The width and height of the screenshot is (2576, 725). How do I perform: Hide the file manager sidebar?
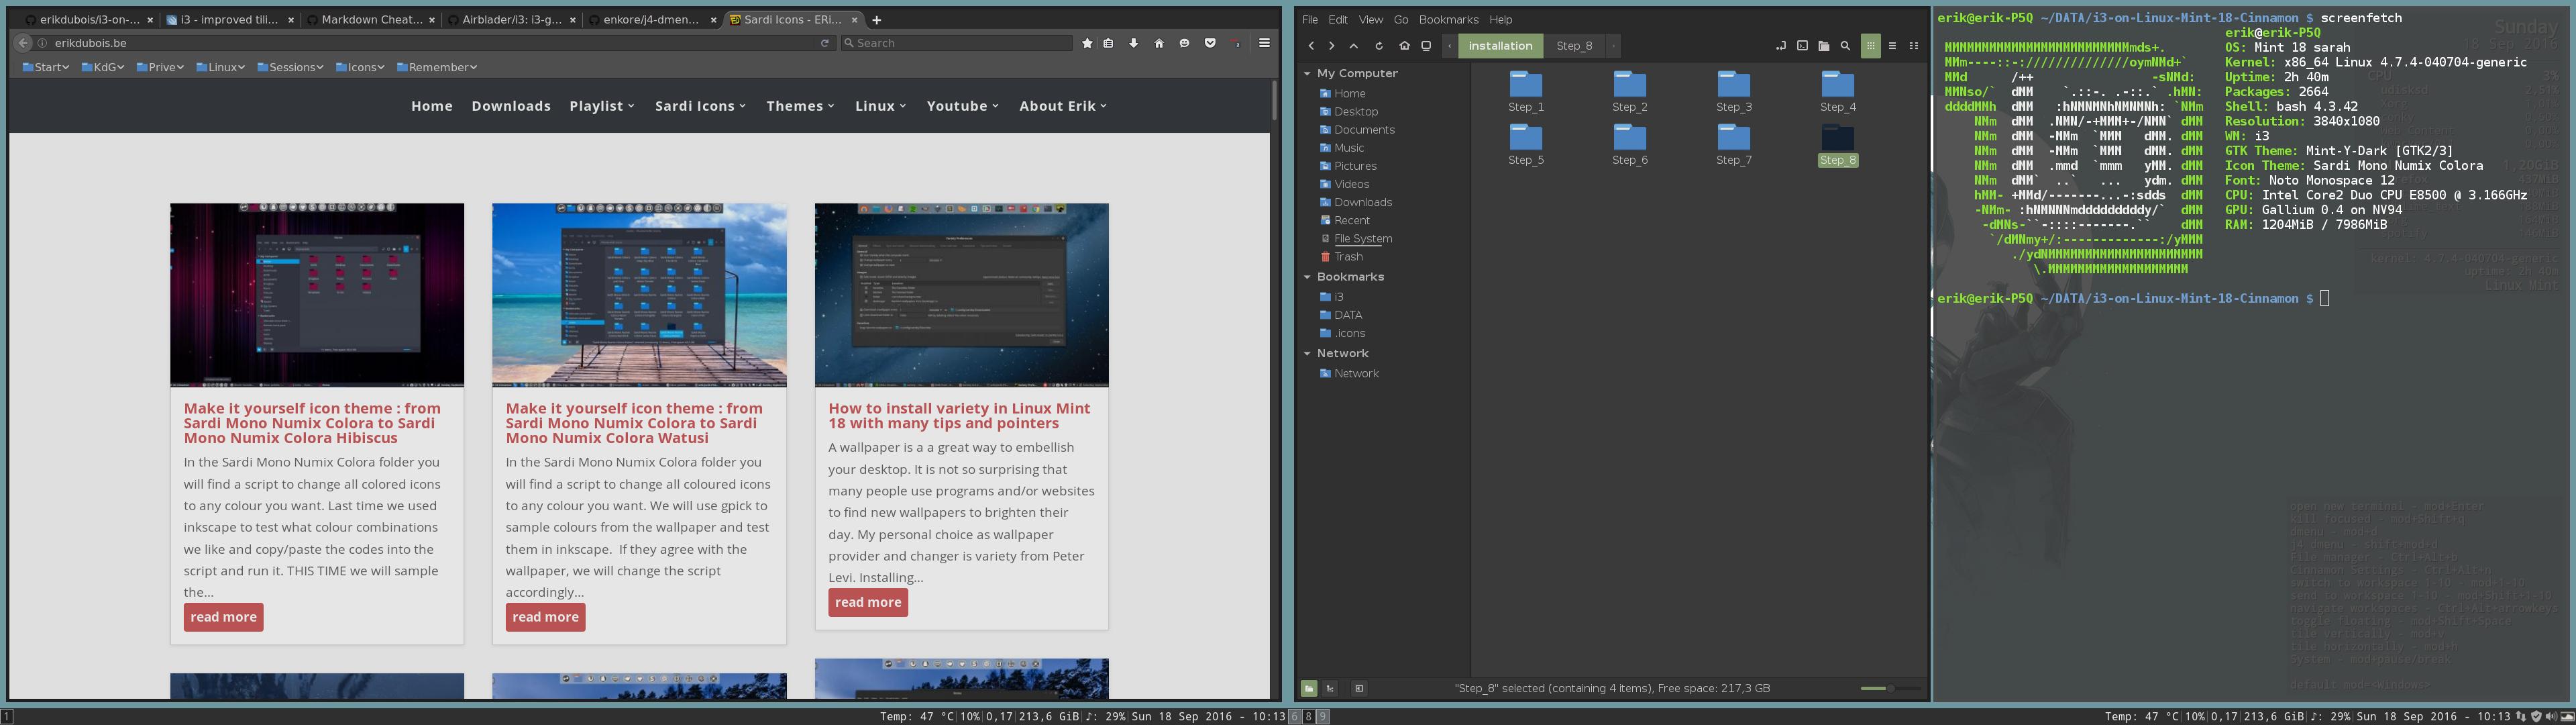point(1359,689)
